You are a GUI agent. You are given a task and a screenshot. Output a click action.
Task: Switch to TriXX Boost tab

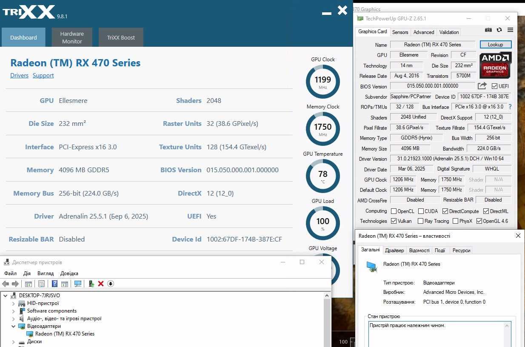(x=121, y=37)
